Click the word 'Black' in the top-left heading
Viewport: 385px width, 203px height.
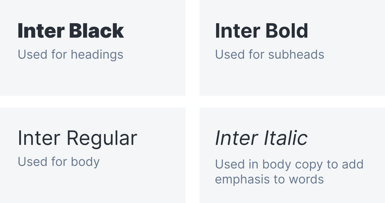97,31
